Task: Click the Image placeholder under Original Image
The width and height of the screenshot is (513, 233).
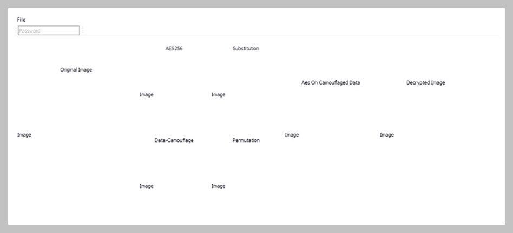Action: pos(24,135)
